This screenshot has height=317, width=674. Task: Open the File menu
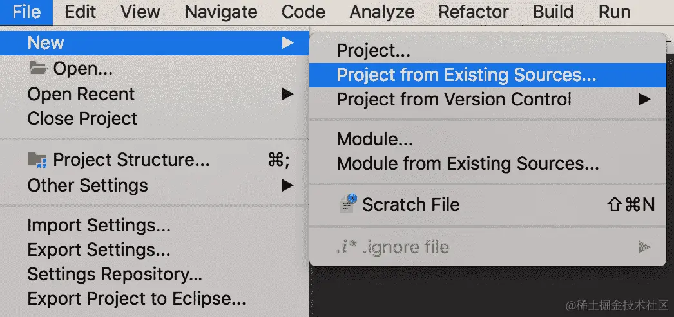click(26, 12)
